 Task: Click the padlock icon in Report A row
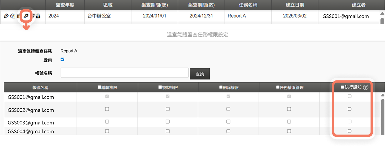pos(38,16)
